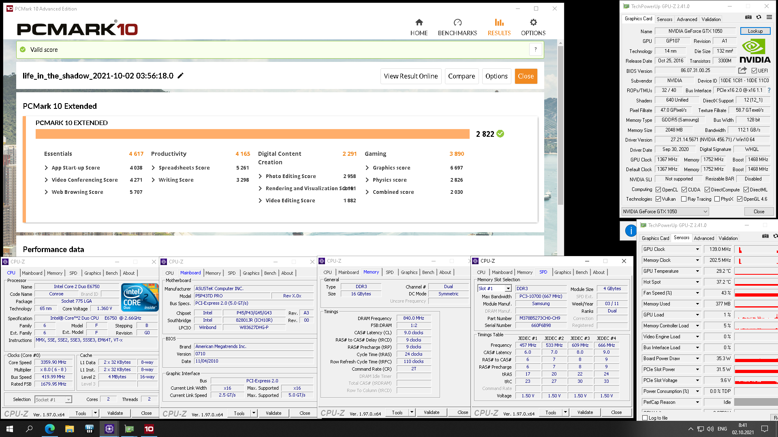Click the question mark help icon

(x=535, y=49)
